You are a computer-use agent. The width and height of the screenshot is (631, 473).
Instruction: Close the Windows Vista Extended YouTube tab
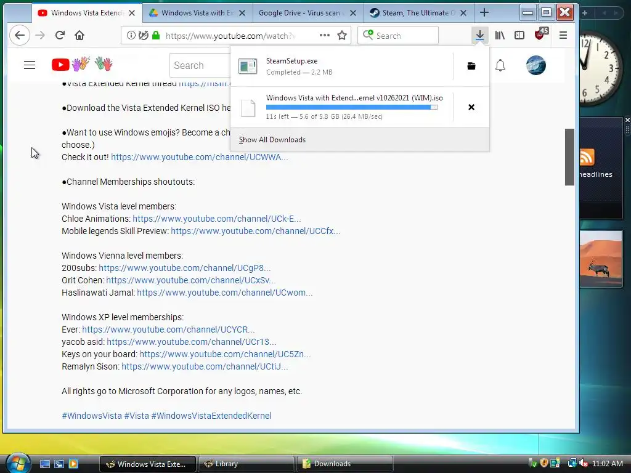pos(132,13)
